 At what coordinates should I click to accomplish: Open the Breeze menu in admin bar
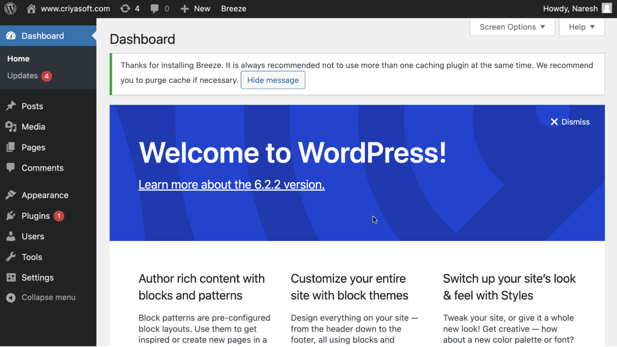coord(234,9)
